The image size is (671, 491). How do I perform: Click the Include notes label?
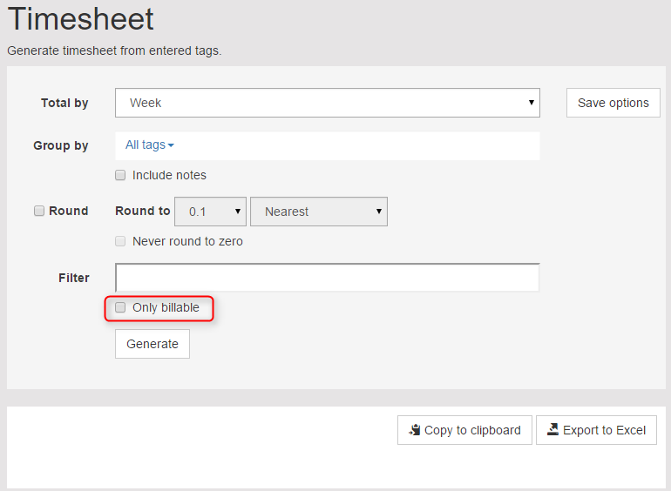pyautogui.click(x=169, y=175)
